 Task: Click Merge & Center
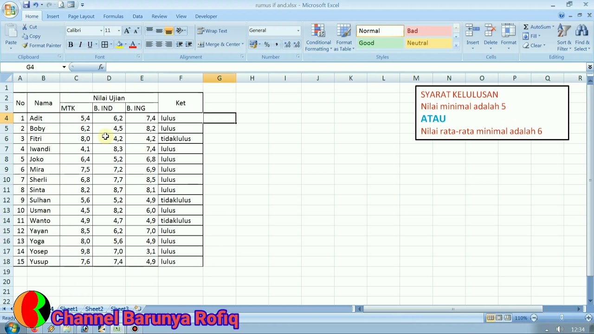(x=218, y=45)
